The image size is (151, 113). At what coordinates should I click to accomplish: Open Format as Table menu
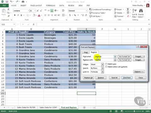[x=98, y=13]
